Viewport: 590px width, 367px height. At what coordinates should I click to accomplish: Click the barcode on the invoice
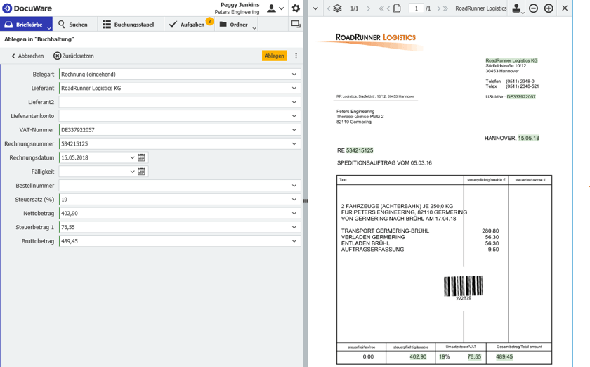tap(463, 288)
